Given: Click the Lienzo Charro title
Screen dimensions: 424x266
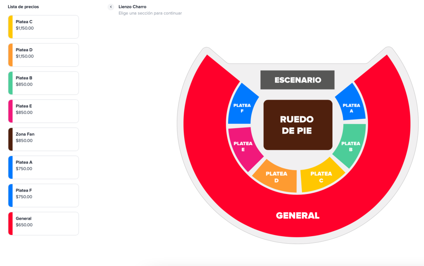Looking at the screenshot, I should [x=132, y=7].
